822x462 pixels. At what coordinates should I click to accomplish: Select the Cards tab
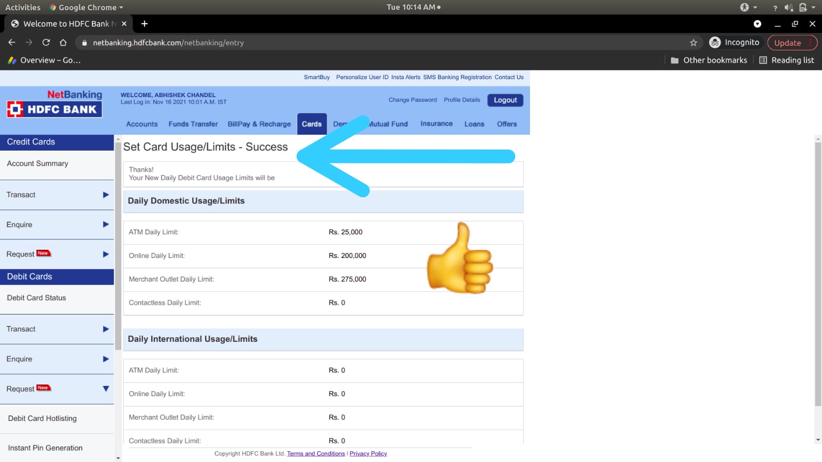click(x=312, y=124)
